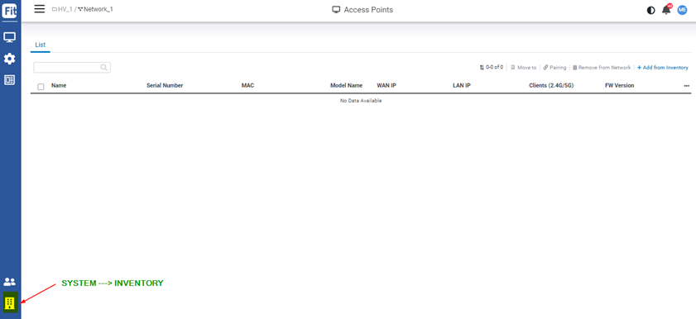
Task: Click Add from Inventory
Action: (x=663, y=68)
